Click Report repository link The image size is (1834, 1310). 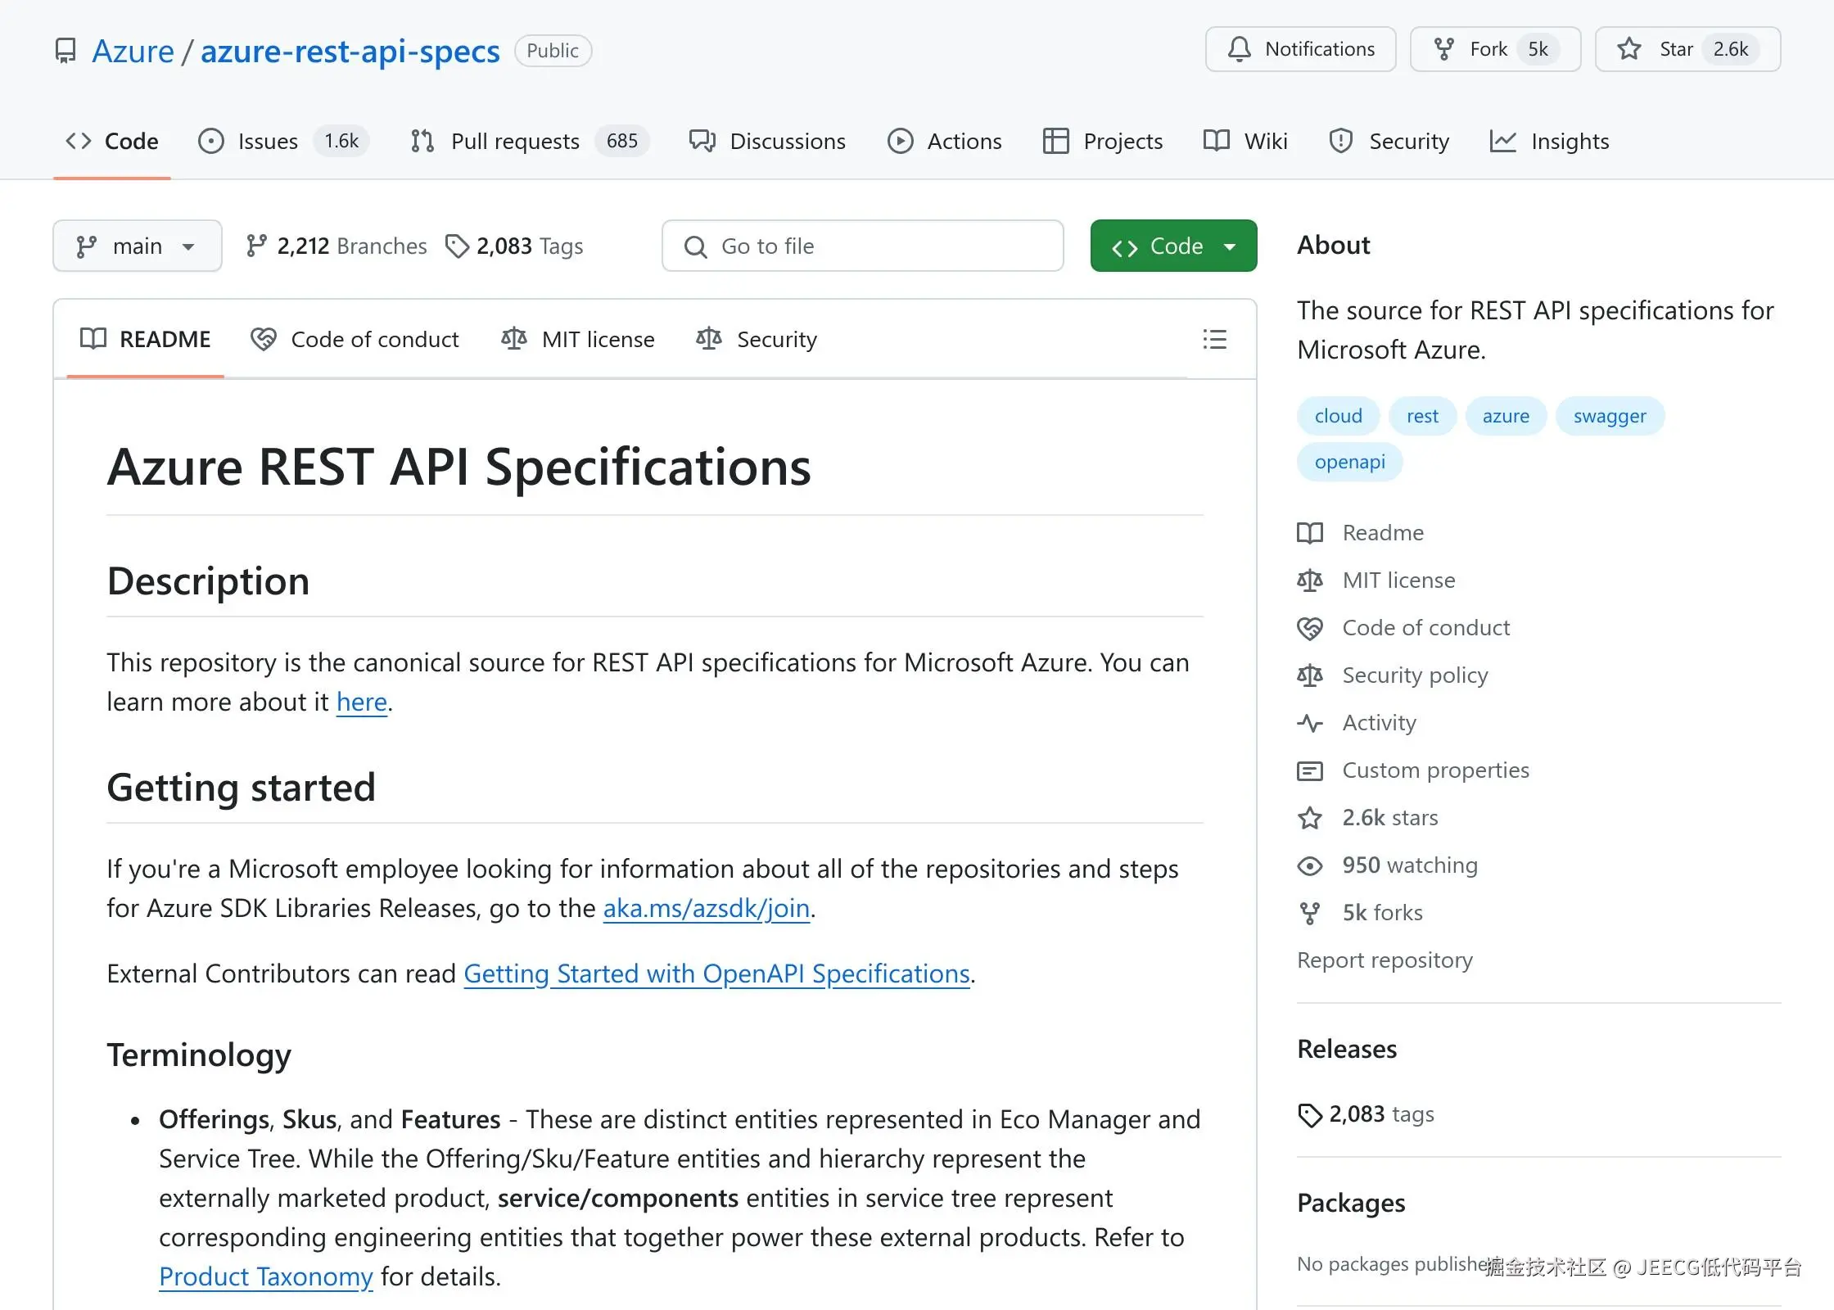click(x=1385, y=960)
